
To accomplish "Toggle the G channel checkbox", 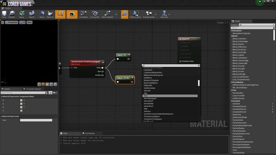I will 21,104.
